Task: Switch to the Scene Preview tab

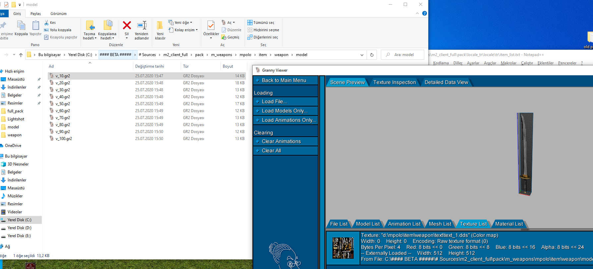Action: (347, 82)
